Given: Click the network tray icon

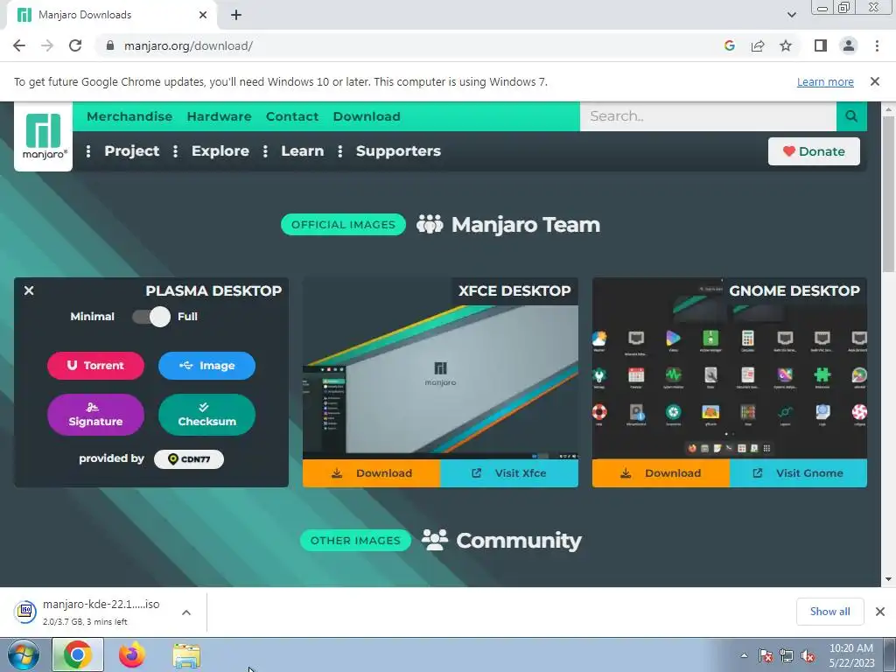Looking at the screenshot, I should (x=787, y=656).
